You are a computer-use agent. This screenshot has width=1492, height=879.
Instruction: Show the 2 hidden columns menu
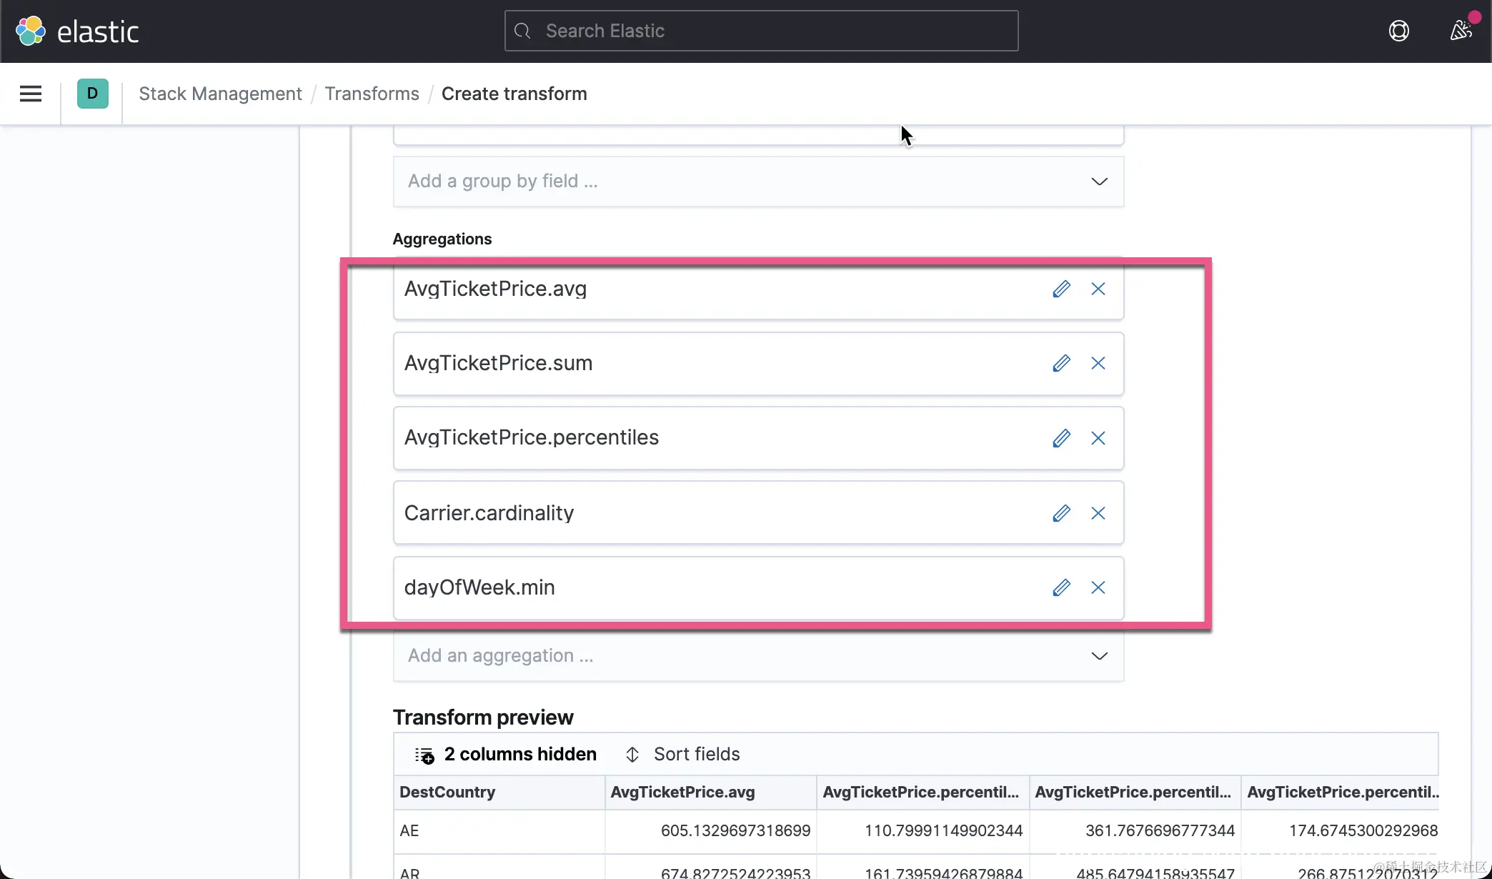tap(506, 755)
